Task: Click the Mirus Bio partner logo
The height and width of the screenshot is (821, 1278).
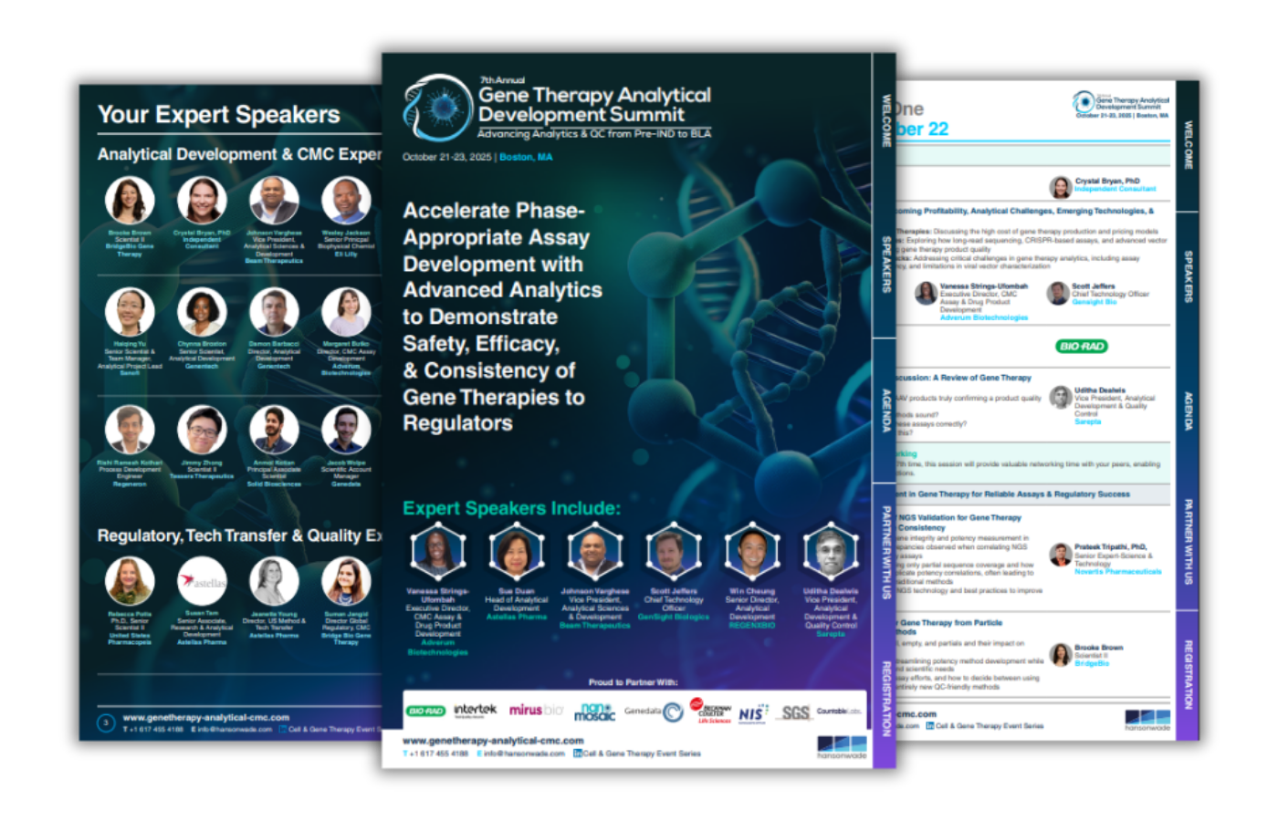Action: tap(536, 710)
